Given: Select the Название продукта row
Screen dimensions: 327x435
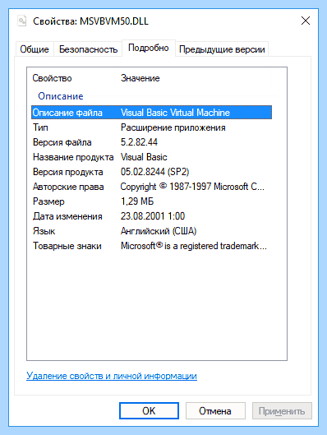Looking at the screenshot, I should pos(151,157).
